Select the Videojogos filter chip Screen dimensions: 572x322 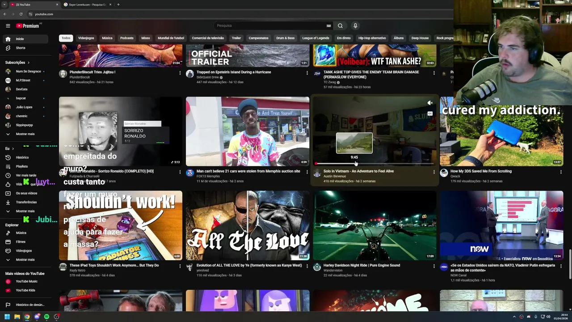pyautogui.click(x=86, y=38)
